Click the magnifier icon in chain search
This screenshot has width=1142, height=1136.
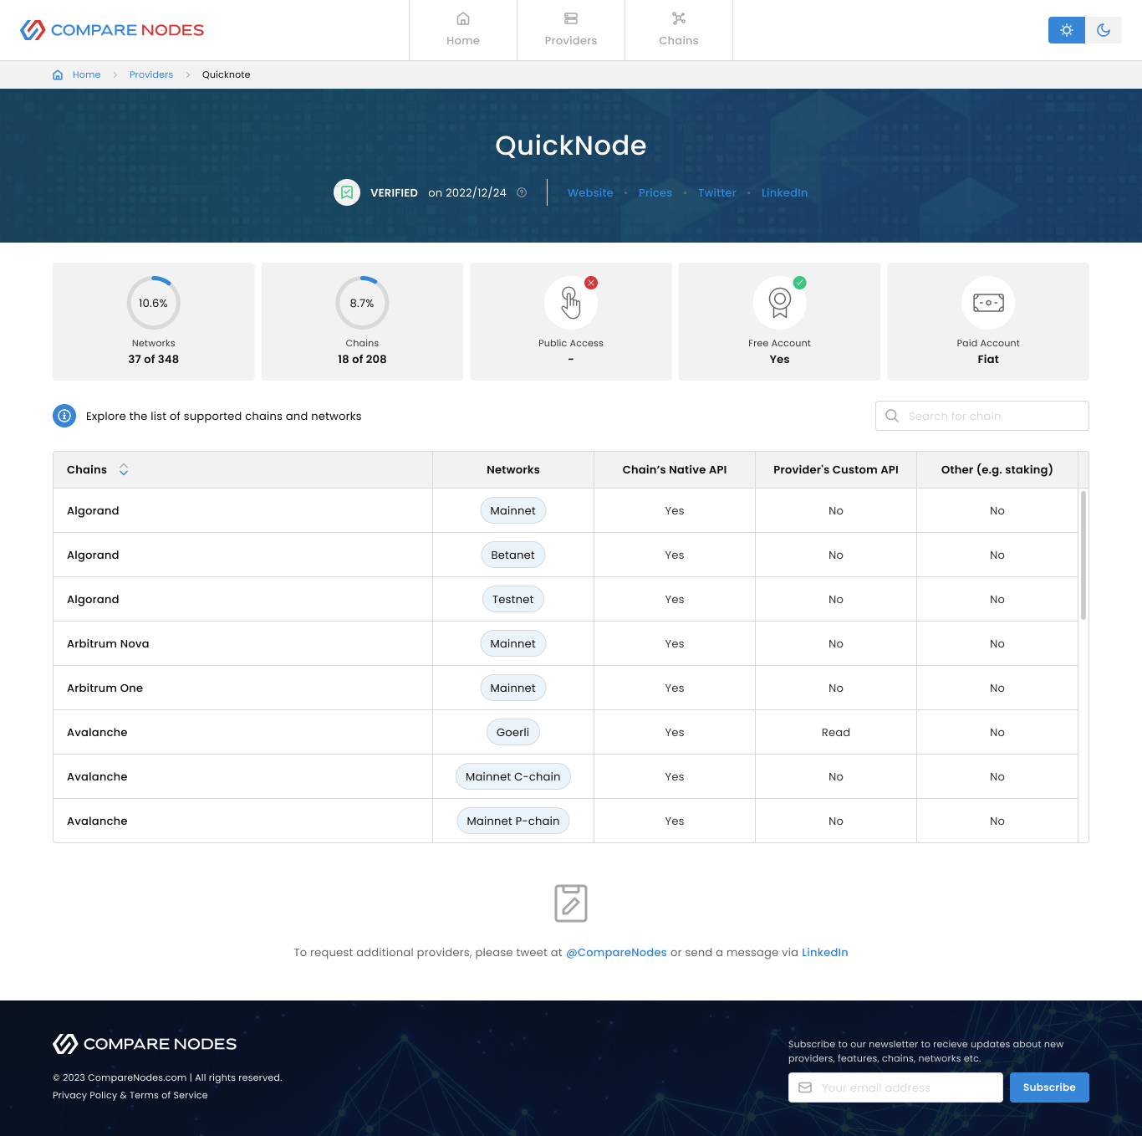pos(892,416)
